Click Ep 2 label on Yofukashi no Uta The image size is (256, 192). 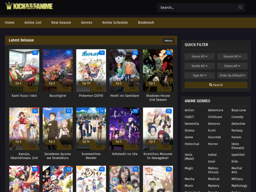(x=118, y=141)
